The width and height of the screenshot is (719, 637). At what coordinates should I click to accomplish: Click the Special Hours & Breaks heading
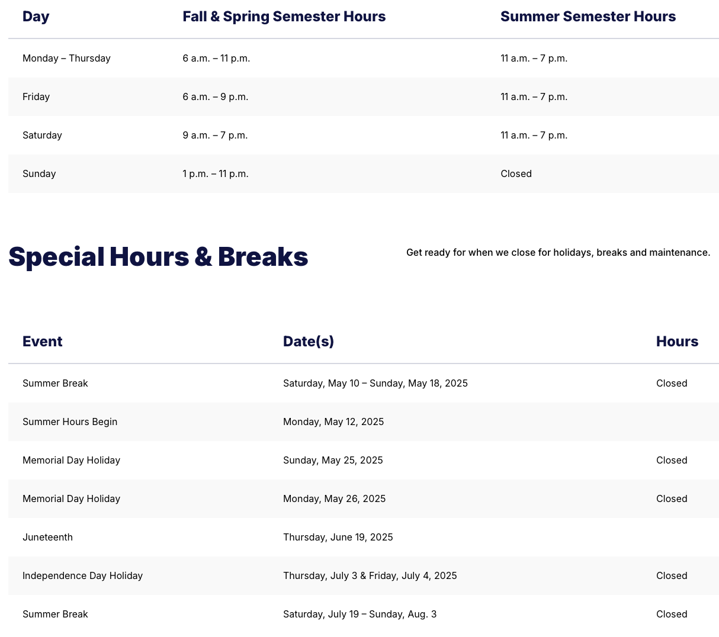158,257
